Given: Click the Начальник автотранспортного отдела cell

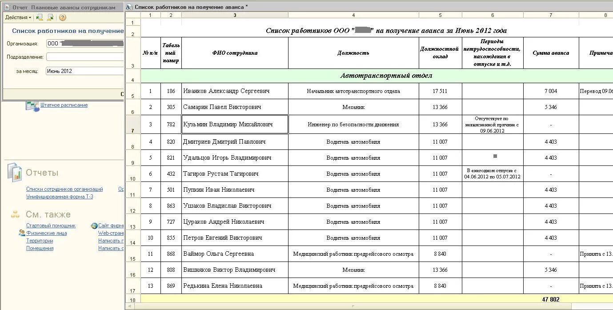Looking at the screenshot, I should (x=353, y=91).
